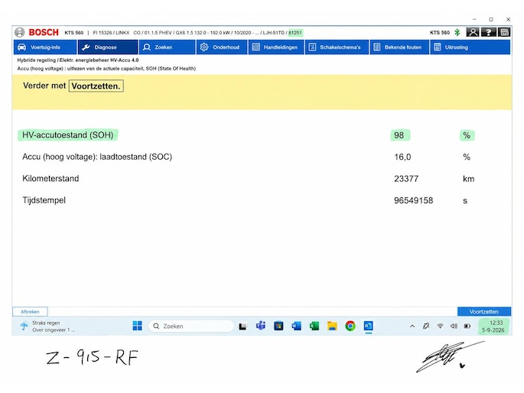Click the Afbreken button
Screen dimensions: 524x393
point(30,311)
